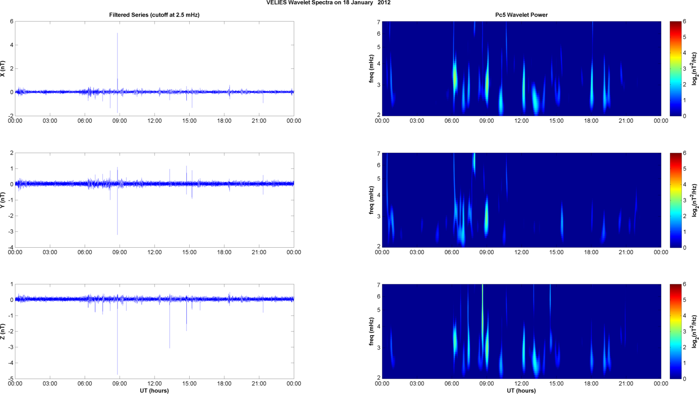Image resolution: width=699 pixels, height=394 pixels.
Task: Click "18:00" tick under Y filtered series
Action: point(224,252)
